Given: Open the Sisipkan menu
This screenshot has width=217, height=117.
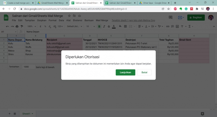Looking at the screenshot, I should point(42,20).
